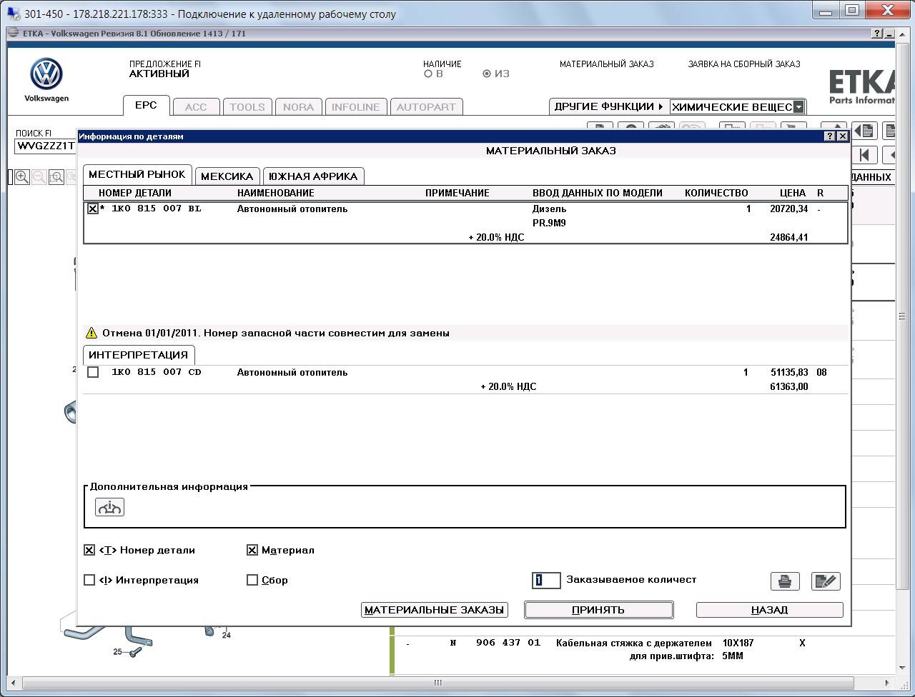Switch to the AUTOPART tab
The width and height of the screenshot is (915, 697).
click(x=426, y=107)
